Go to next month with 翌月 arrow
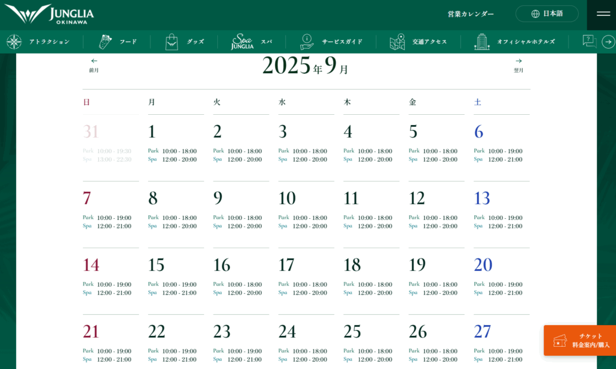The image size is (616, 369). click(x=519, y=65)
